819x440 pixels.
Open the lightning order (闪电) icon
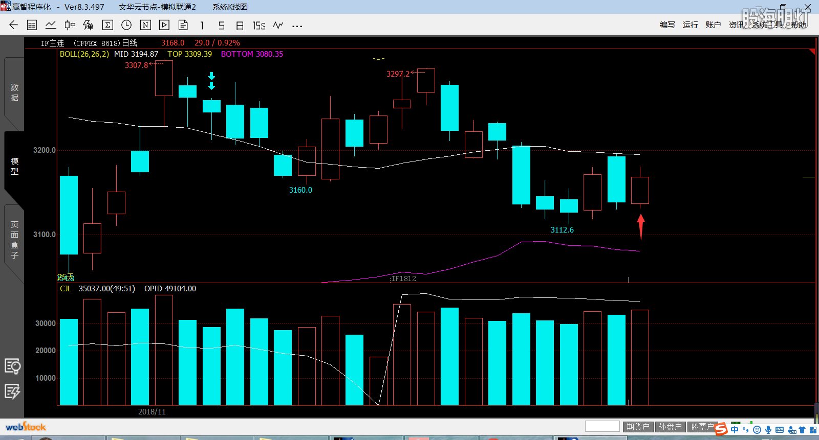[x=88, y=25]
